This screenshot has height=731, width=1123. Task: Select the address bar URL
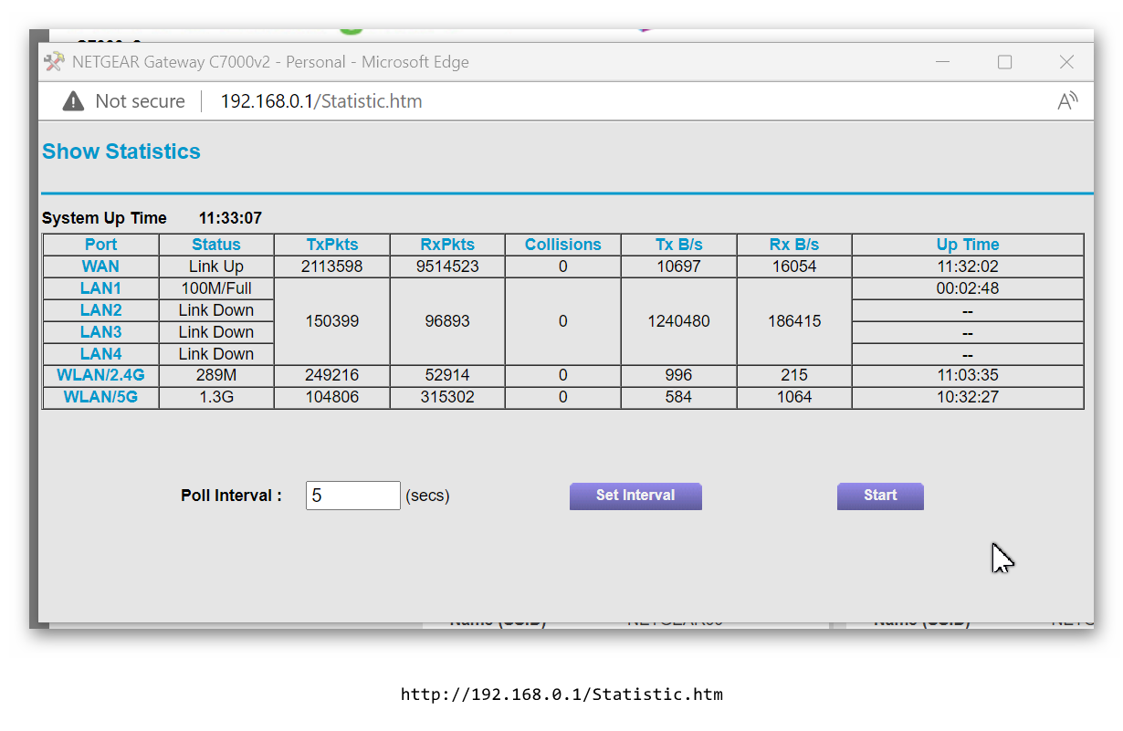(321, 100)
